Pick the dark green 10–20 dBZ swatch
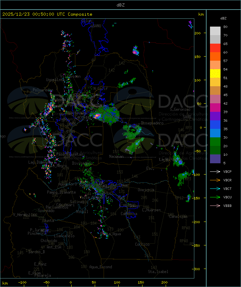The height and width of the screenshot is (287, 241). (215, 150)
